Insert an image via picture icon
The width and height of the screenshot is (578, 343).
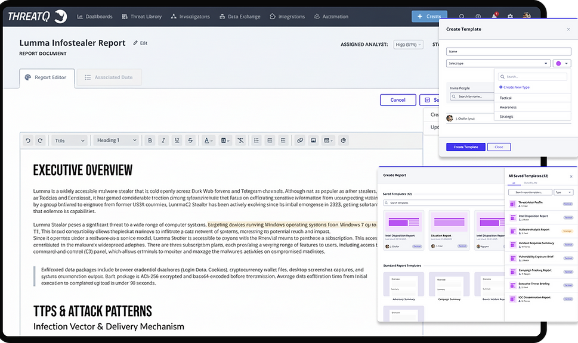[313, 140]
